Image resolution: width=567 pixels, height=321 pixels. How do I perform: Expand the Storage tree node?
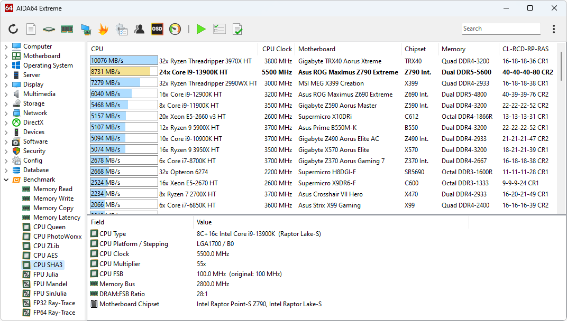6,103
